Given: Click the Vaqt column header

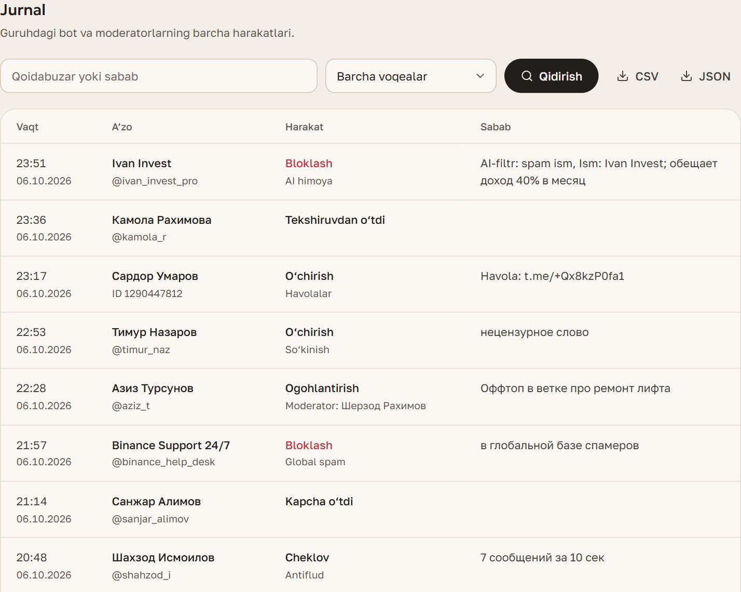Looking at the screenshot, I should point(28,127).
